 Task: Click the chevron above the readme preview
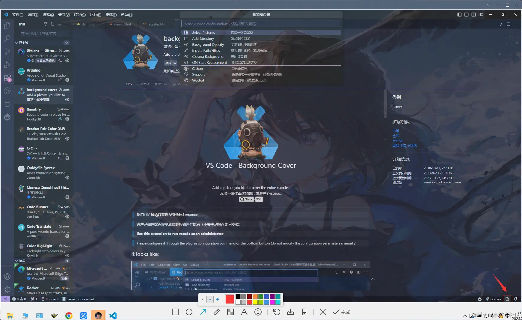pos(373,279)
